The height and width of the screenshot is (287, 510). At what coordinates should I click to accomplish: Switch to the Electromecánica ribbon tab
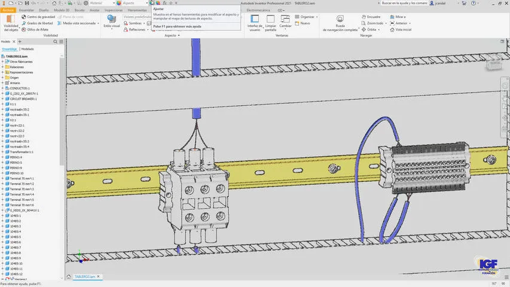[258, 10]
